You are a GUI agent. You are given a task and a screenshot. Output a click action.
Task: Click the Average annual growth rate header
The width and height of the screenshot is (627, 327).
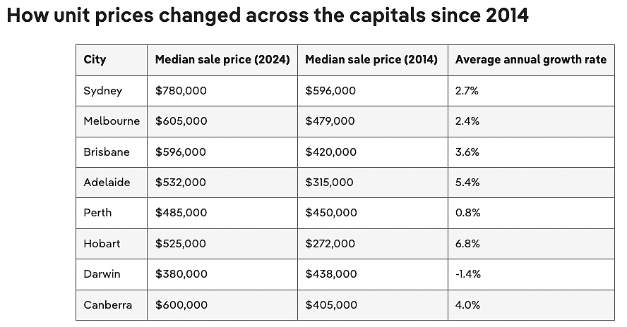coord(531,59)
